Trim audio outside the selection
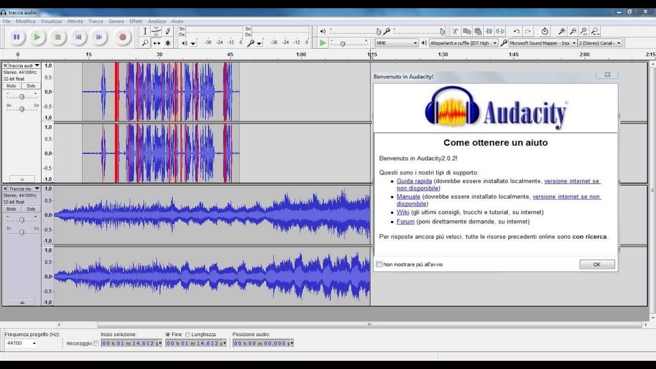The width and height of the screenshot is (656, 369). [489, 31]
